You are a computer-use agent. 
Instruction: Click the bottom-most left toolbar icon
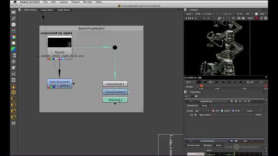pos(13,123)
